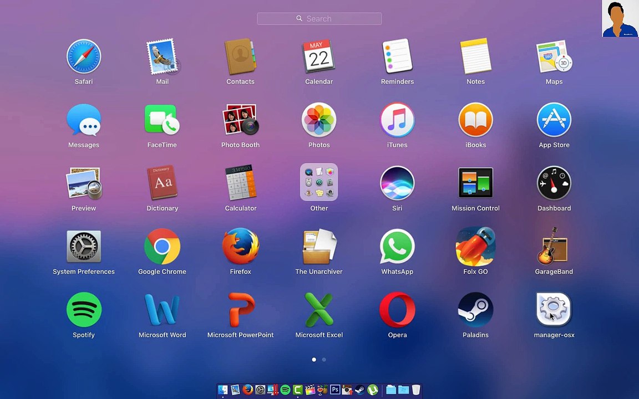This screenshot has height=399, width=639.
Task: Open Steam from the Dock
Action: pos(360,390)
